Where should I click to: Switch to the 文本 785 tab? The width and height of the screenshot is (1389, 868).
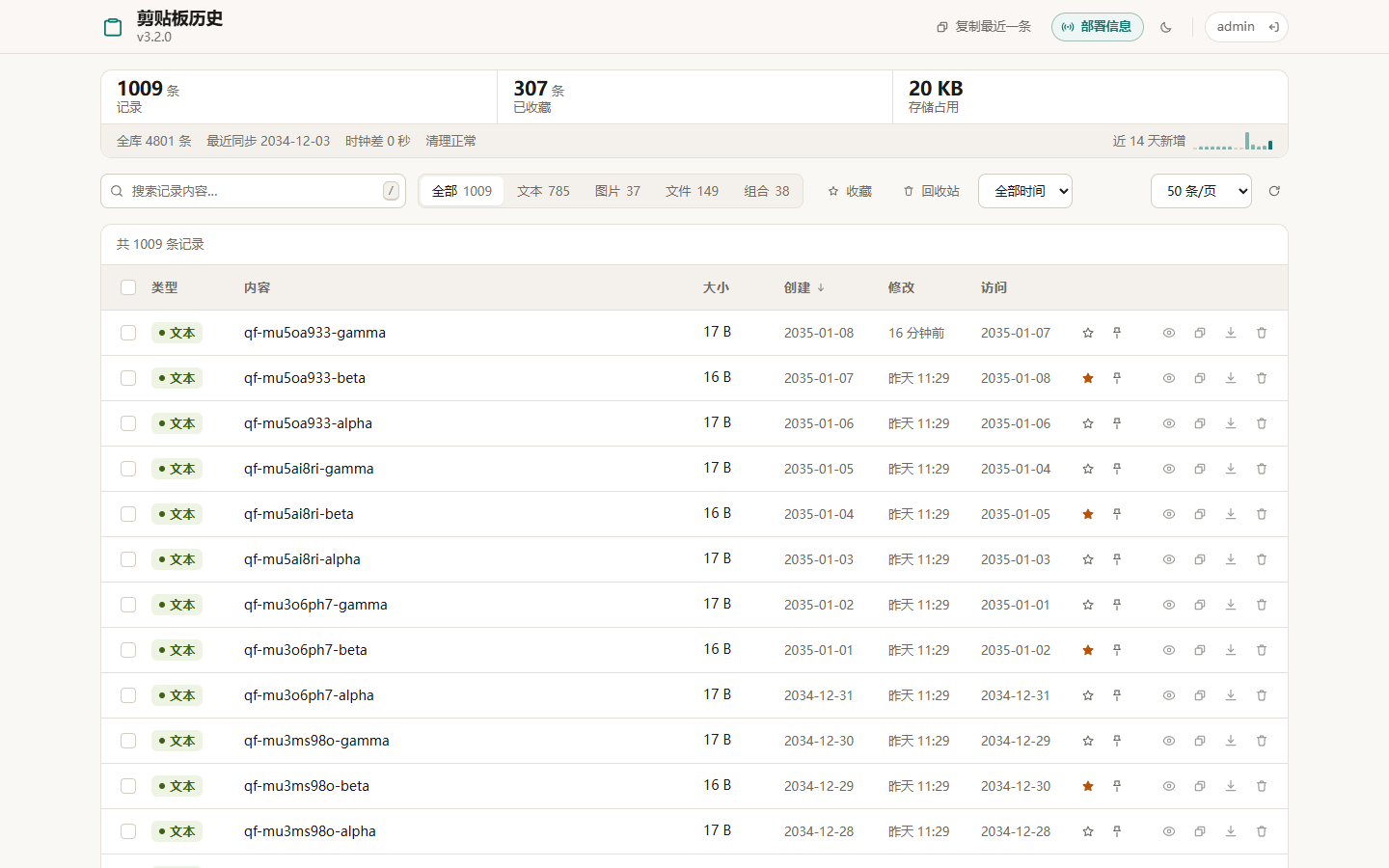[543, 191]
